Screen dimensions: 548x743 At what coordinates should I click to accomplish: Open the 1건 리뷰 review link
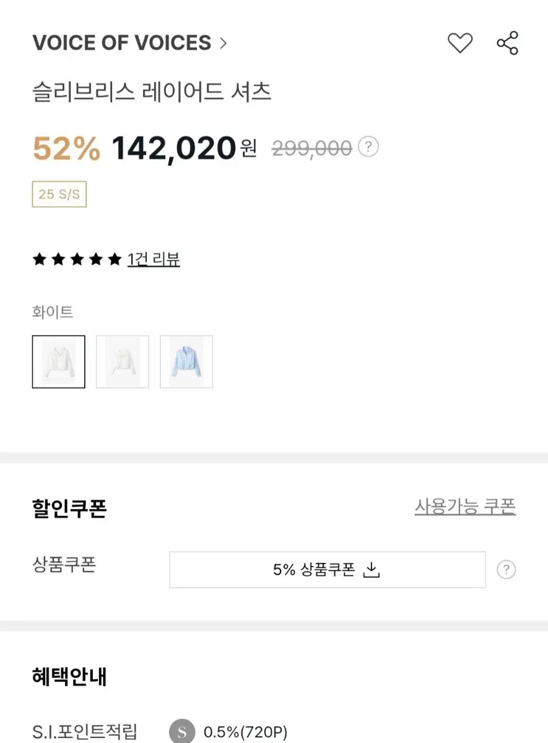(x=154, y=259)
